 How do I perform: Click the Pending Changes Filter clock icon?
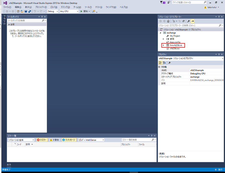click(174, 21)
